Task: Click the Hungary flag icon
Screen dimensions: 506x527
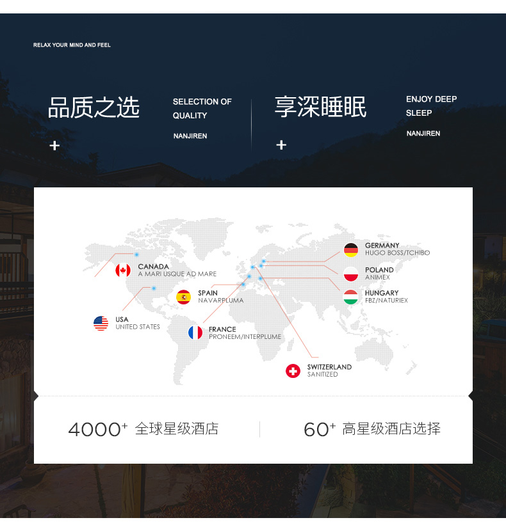Action: pyautogui.click(x=351, y=297)
